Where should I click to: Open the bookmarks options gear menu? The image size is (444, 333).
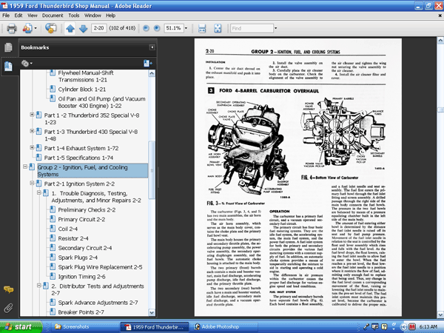(27, 64)
